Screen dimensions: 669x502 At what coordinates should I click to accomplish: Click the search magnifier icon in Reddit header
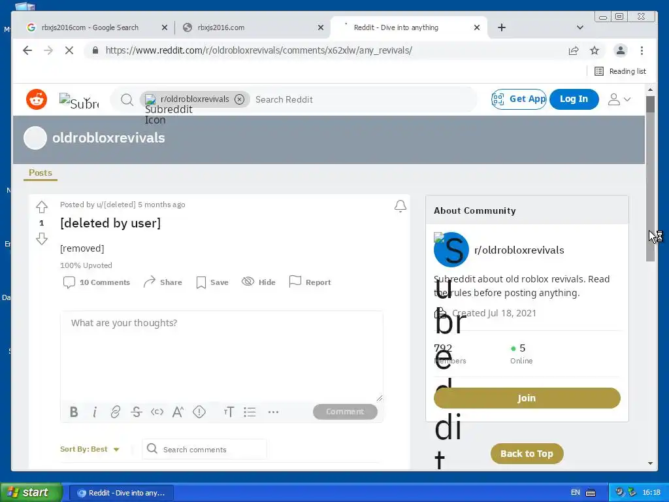pyautogui.click(x=127, y=100)
